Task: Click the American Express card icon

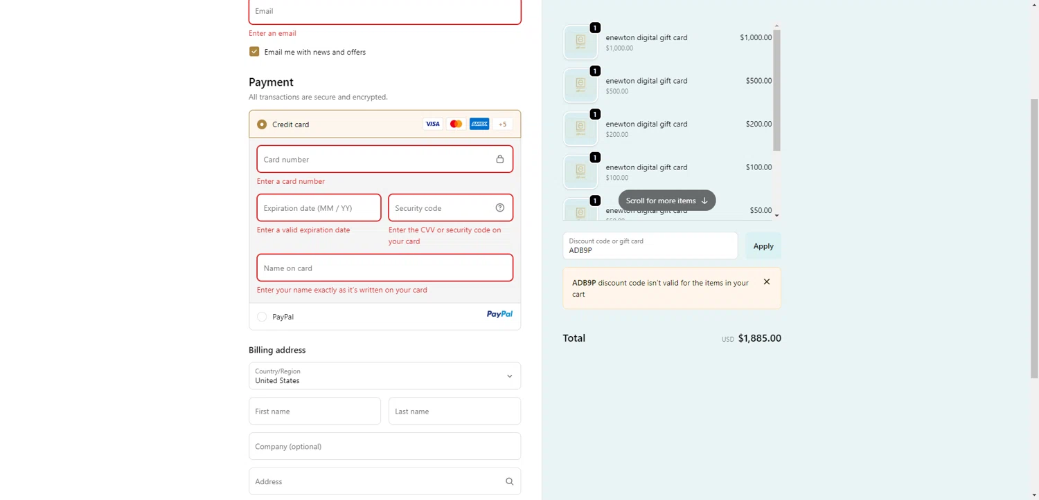Action: point(479,124)
